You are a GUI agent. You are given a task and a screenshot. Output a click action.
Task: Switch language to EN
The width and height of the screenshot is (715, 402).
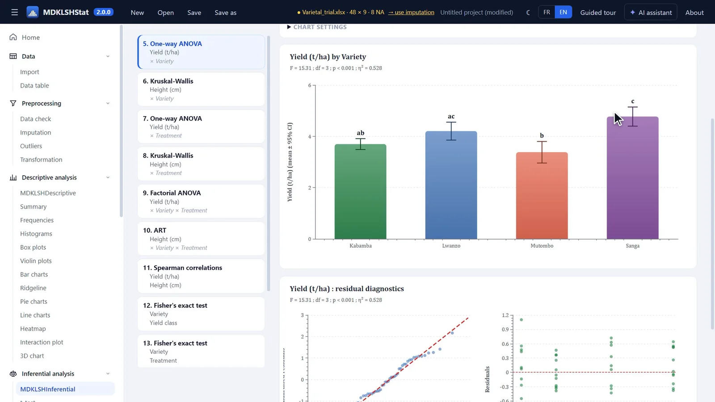click(563, 13)
